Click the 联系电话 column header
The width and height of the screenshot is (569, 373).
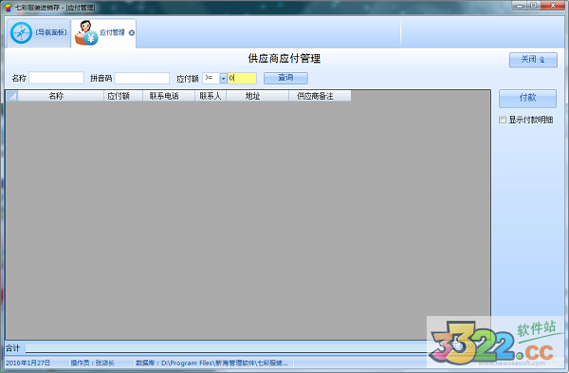164,96
